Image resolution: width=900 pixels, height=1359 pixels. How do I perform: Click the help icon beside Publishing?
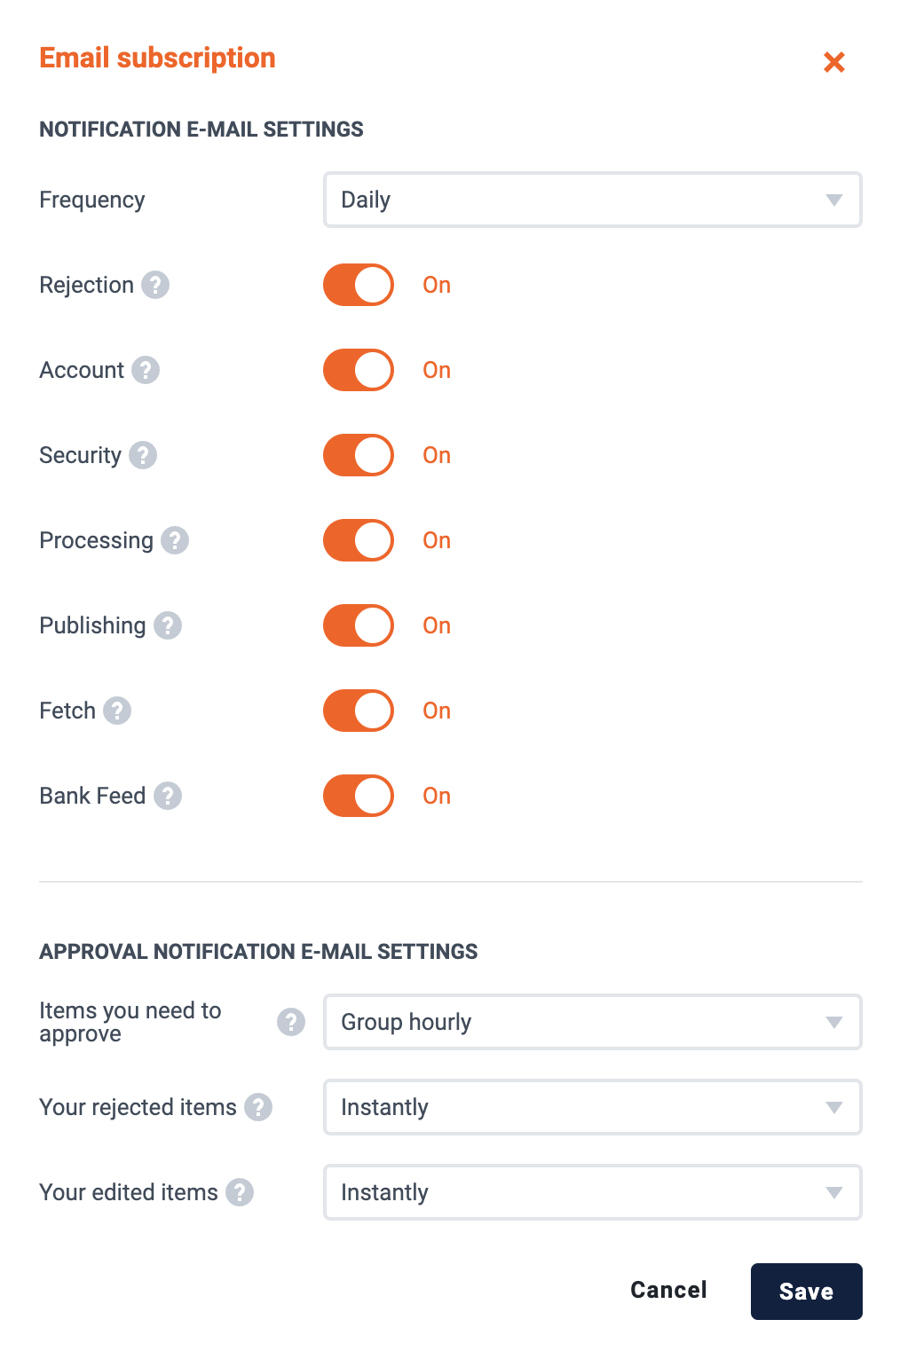pos(168,625)
